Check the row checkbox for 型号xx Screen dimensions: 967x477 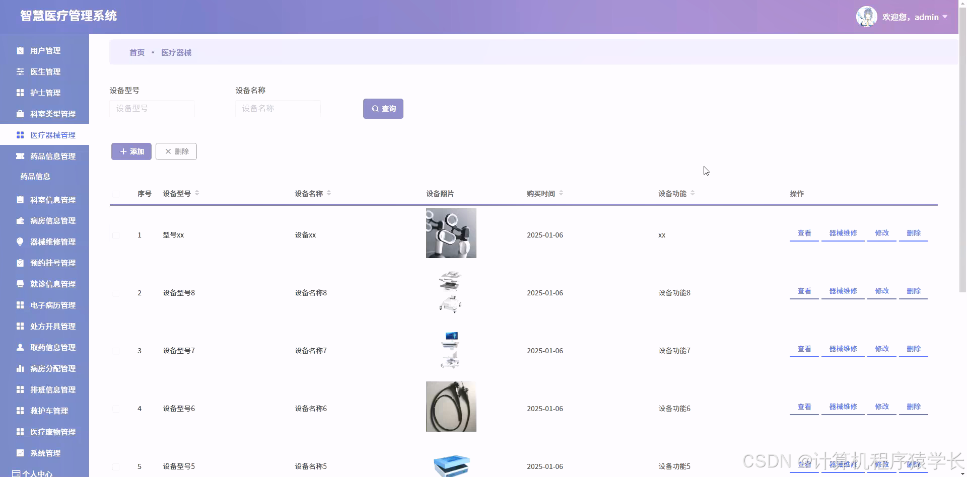[116, 235]
